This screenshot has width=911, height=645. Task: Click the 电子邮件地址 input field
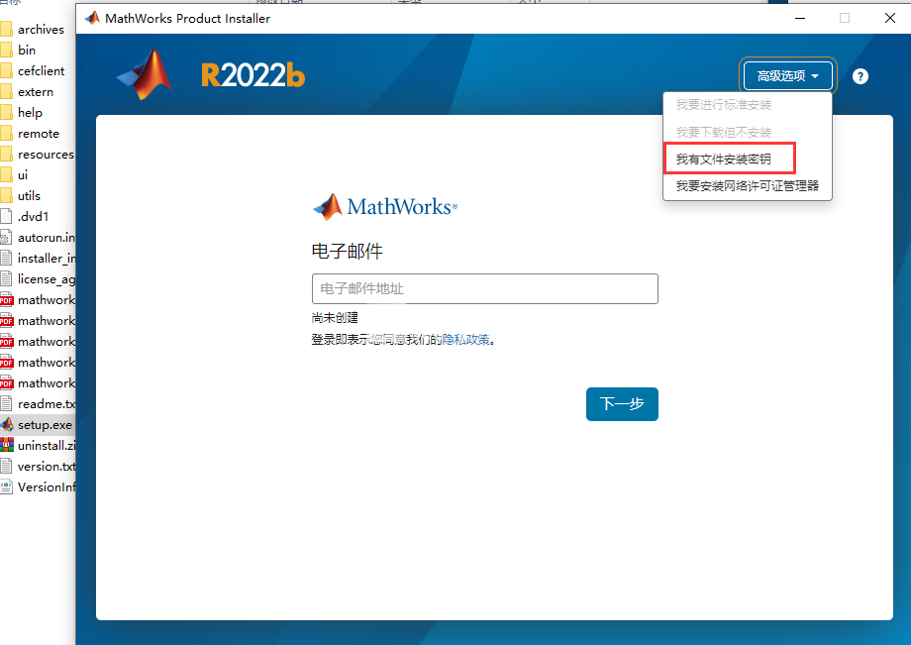point(484,288)
